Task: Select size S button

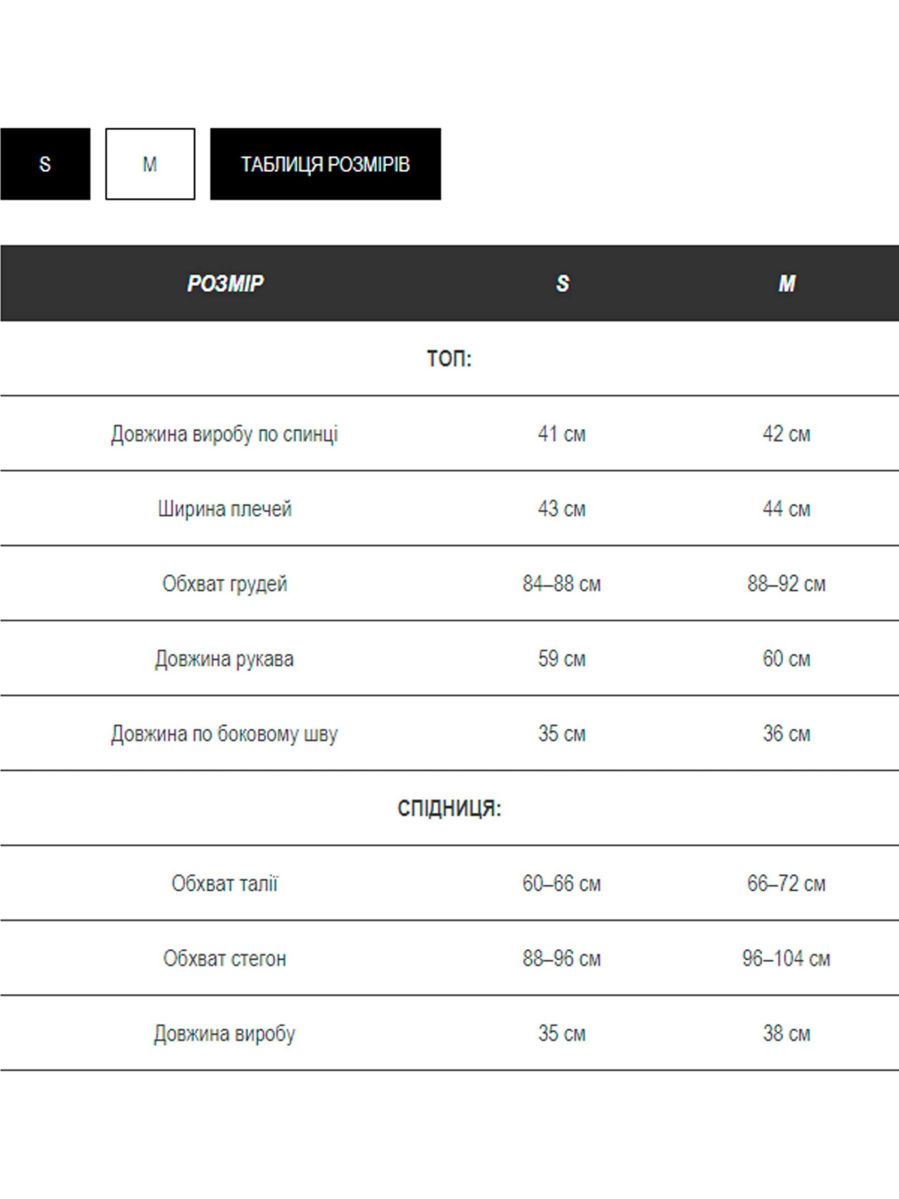Action: click(45, 164)
